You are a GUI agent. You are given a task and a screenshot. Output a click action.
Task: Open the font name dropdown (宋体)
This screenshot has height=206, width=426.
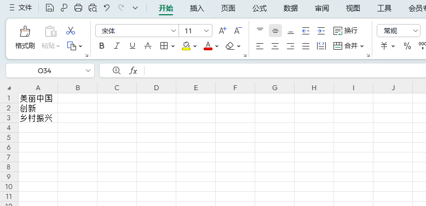click(174, 31)
